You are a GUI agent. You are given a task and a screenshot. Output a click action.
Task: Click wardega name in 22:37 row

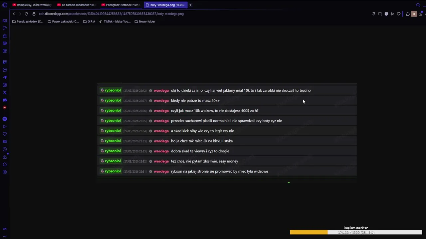click(161, 101)
